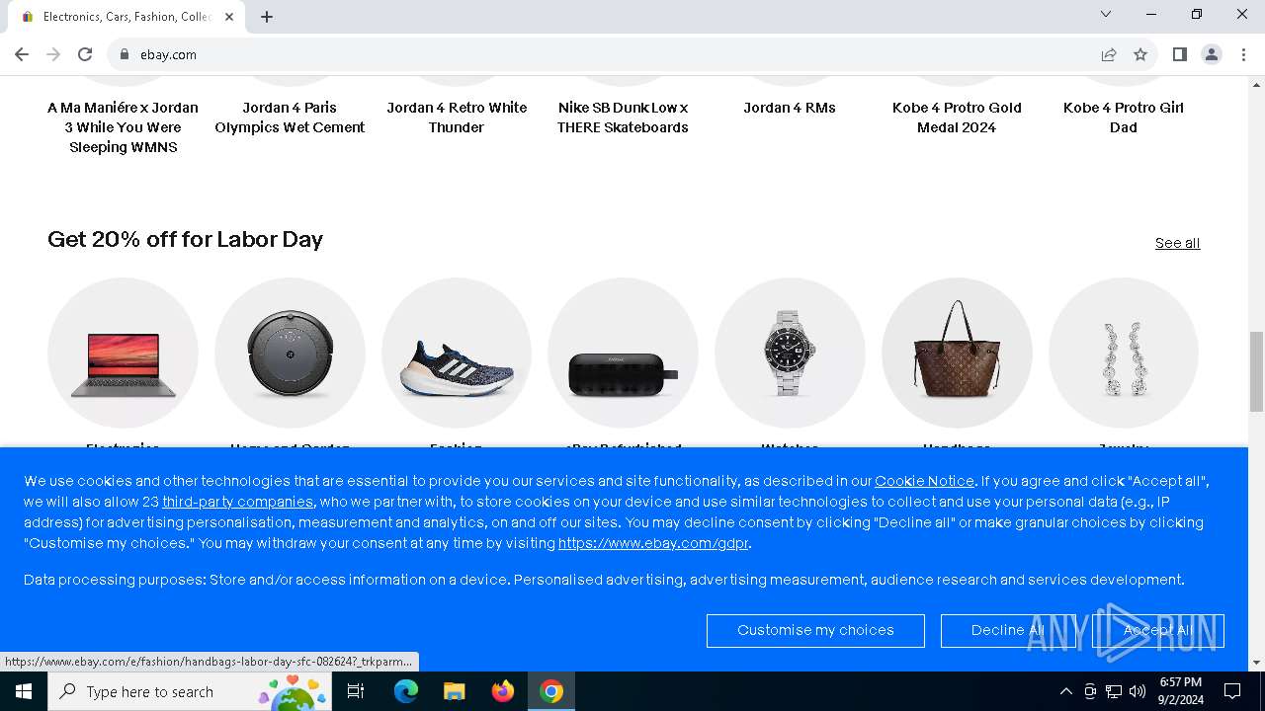
Task: Click the Type here to search box
Action: (188, 691)
